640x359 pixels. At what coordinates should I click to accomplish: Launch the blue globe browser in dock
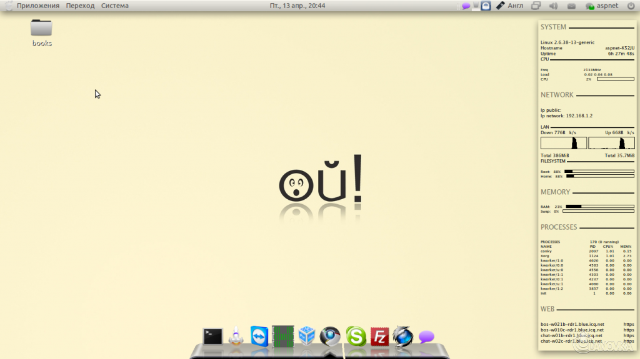click(403, 337)
